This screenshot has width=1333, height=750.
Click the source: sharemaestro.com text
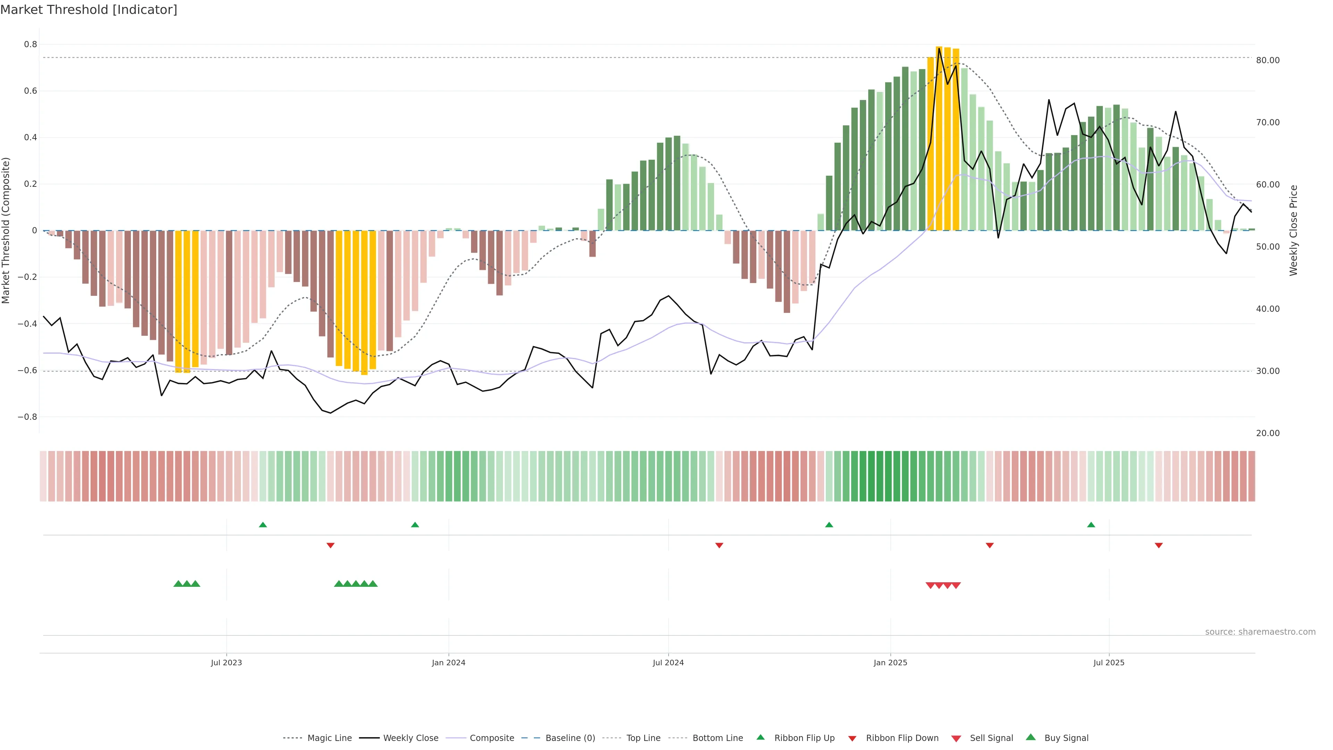click(1260, 632)
